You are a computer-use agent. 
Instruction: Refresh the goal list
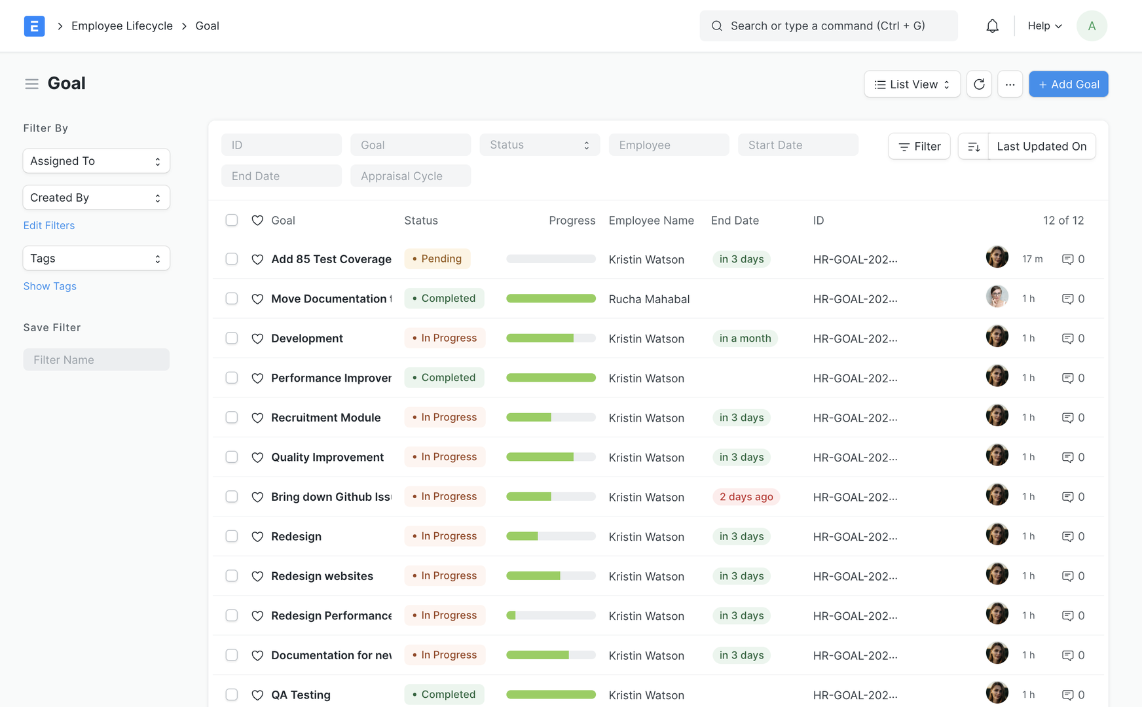click(x=979, y=84)
